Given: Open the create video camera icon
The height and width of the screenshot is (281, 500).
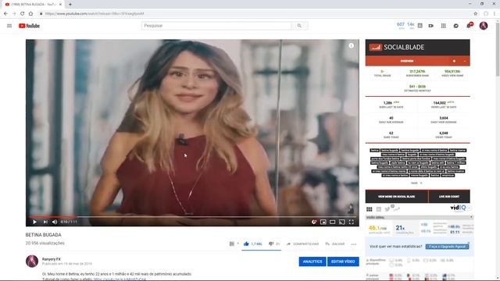Looking at the screenshot, I should [430, 26].
